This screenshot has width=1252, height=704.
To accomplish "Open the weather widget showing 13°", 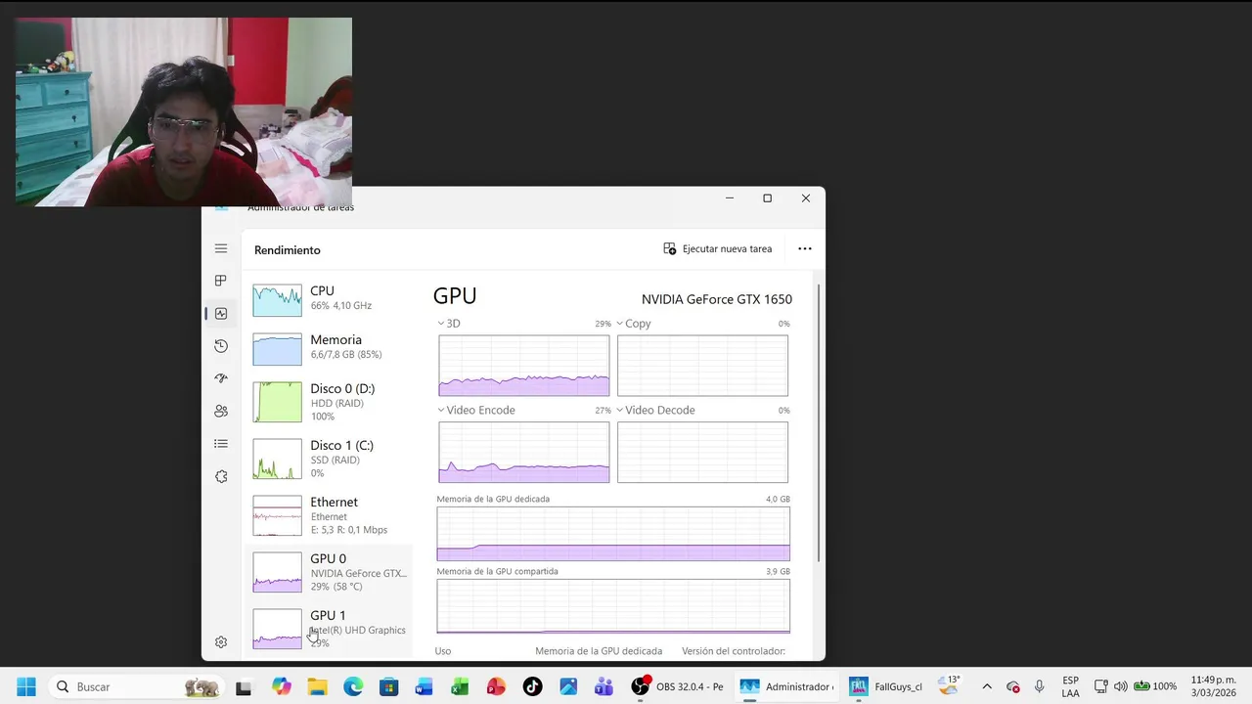I will (950, 685).
